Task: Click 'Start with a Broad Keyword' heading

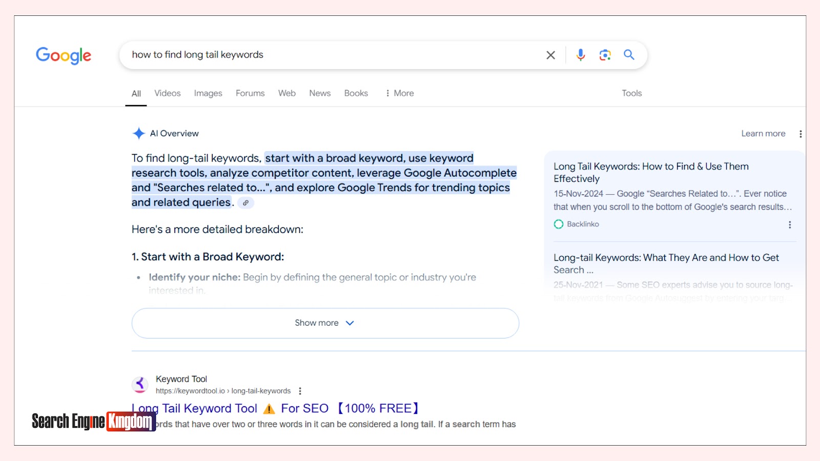Action: click(208, 257)
